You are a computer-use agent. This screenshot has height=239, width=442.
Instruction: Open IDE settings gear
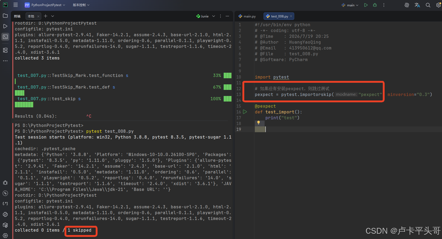click(x=439, y=5)
